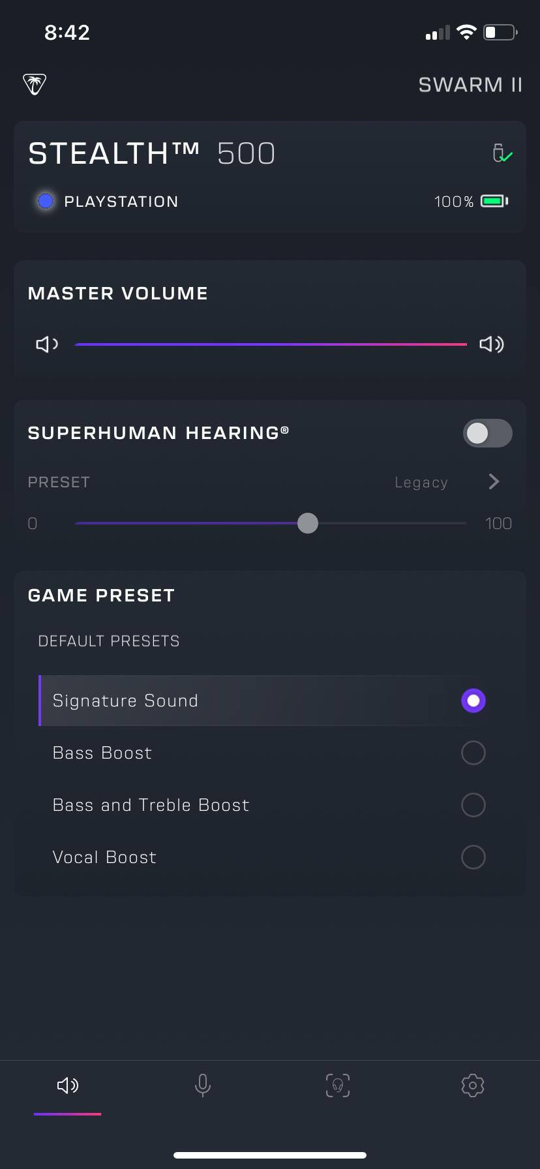The image size is (540, 1169).
Task: Click the Master Volume slider track
Action: click(x=271, y=344)
